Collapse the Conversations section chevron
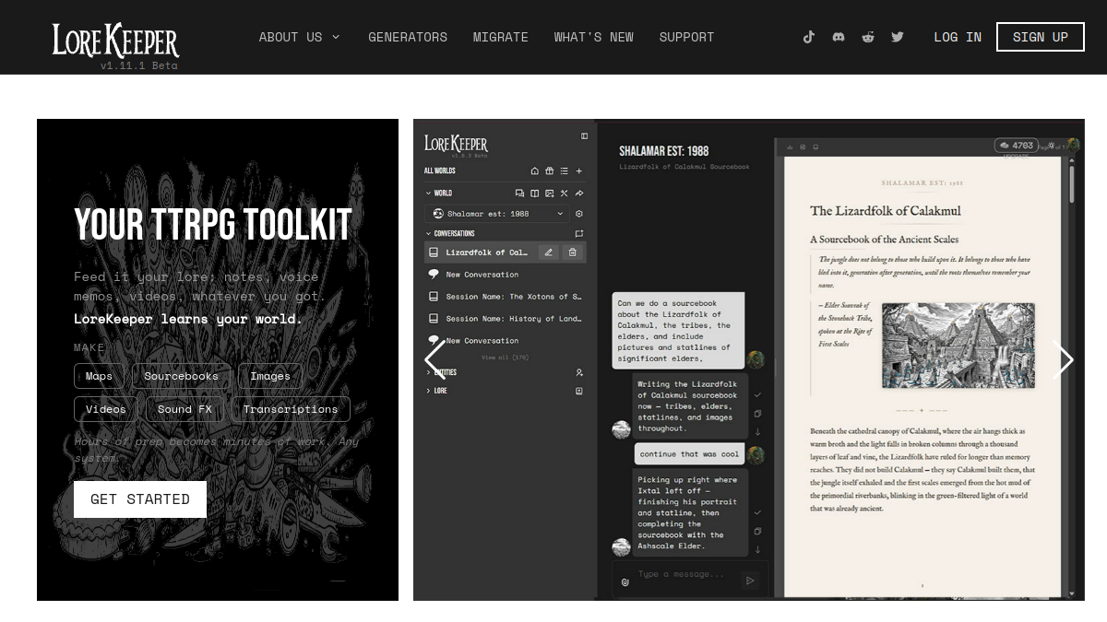 pos(428,234)
